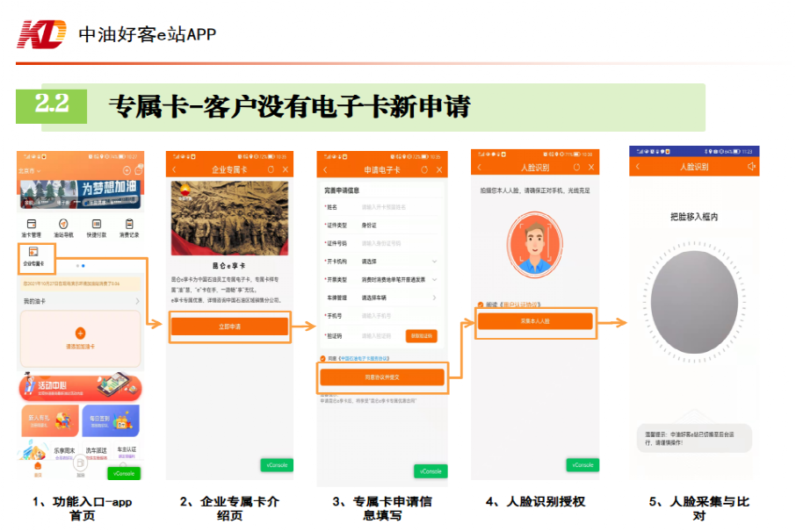The height and width of the screenshot is (531, 796).
Task: Expand the 开卡机构 dropdown
Action: tap(434, 261)
